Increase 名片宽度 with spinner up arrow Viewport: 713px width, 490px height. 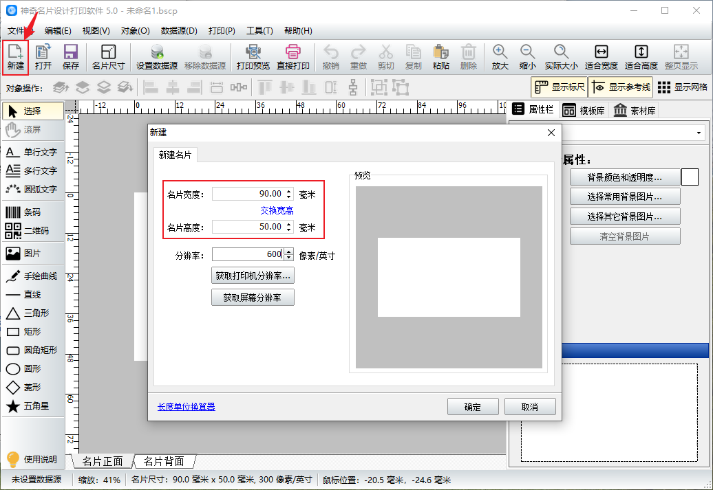click(x=288, y=191)
